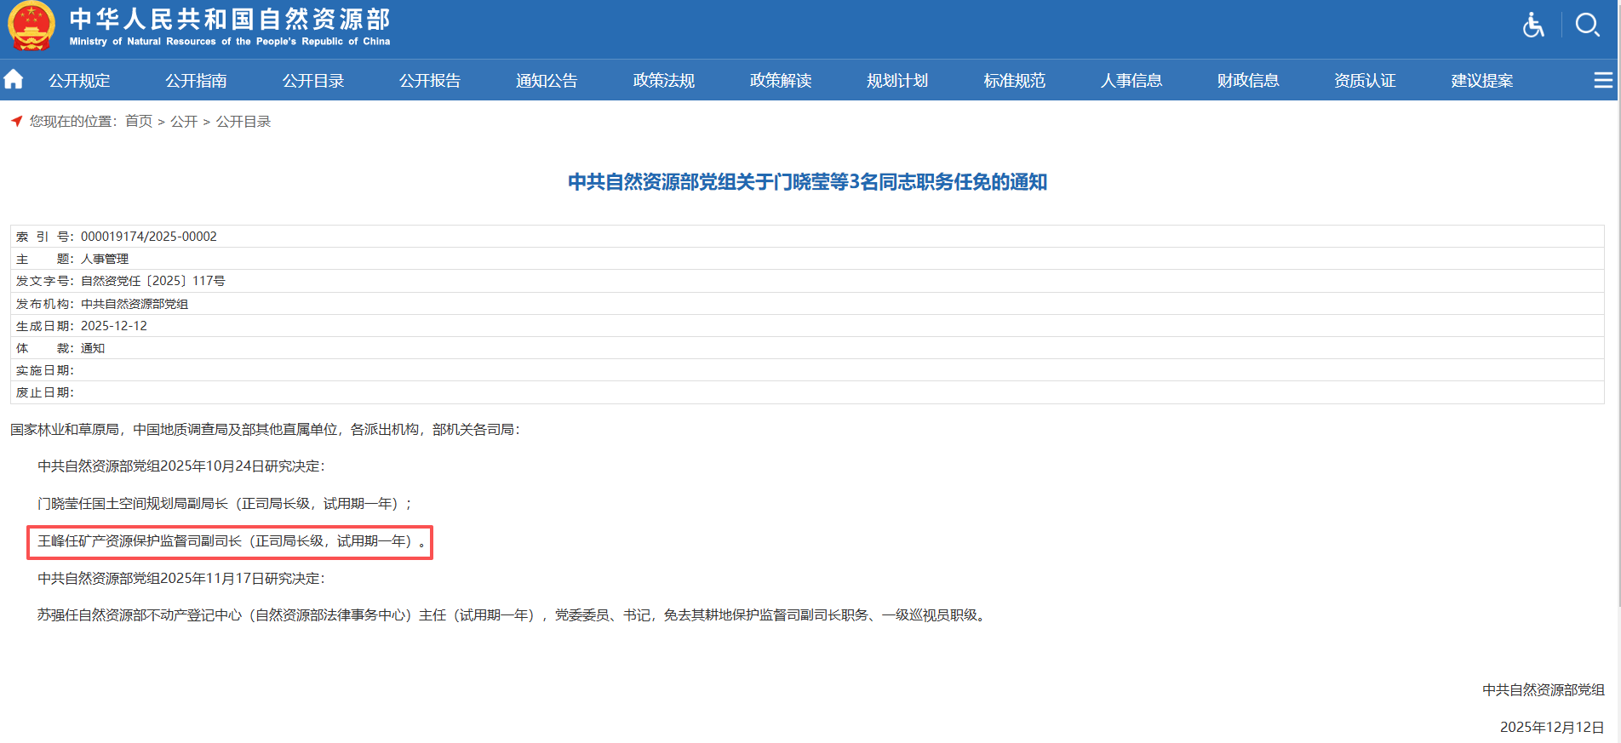The height and width of the screenshot is (743, 1621).
Task: Navigate to 公开报告 section
Action: 430,81
